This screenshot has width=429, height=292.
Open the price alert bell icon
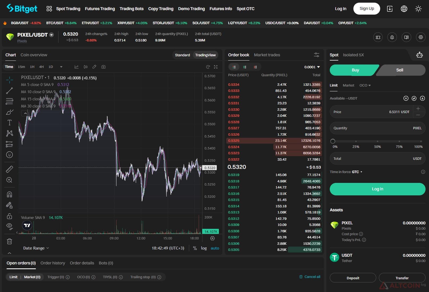click(392, 37)
